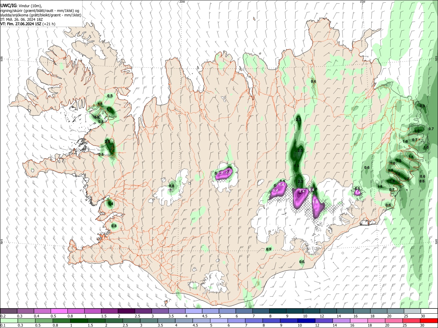Click the 0.6 value near the north coast

tap(313, 81)
